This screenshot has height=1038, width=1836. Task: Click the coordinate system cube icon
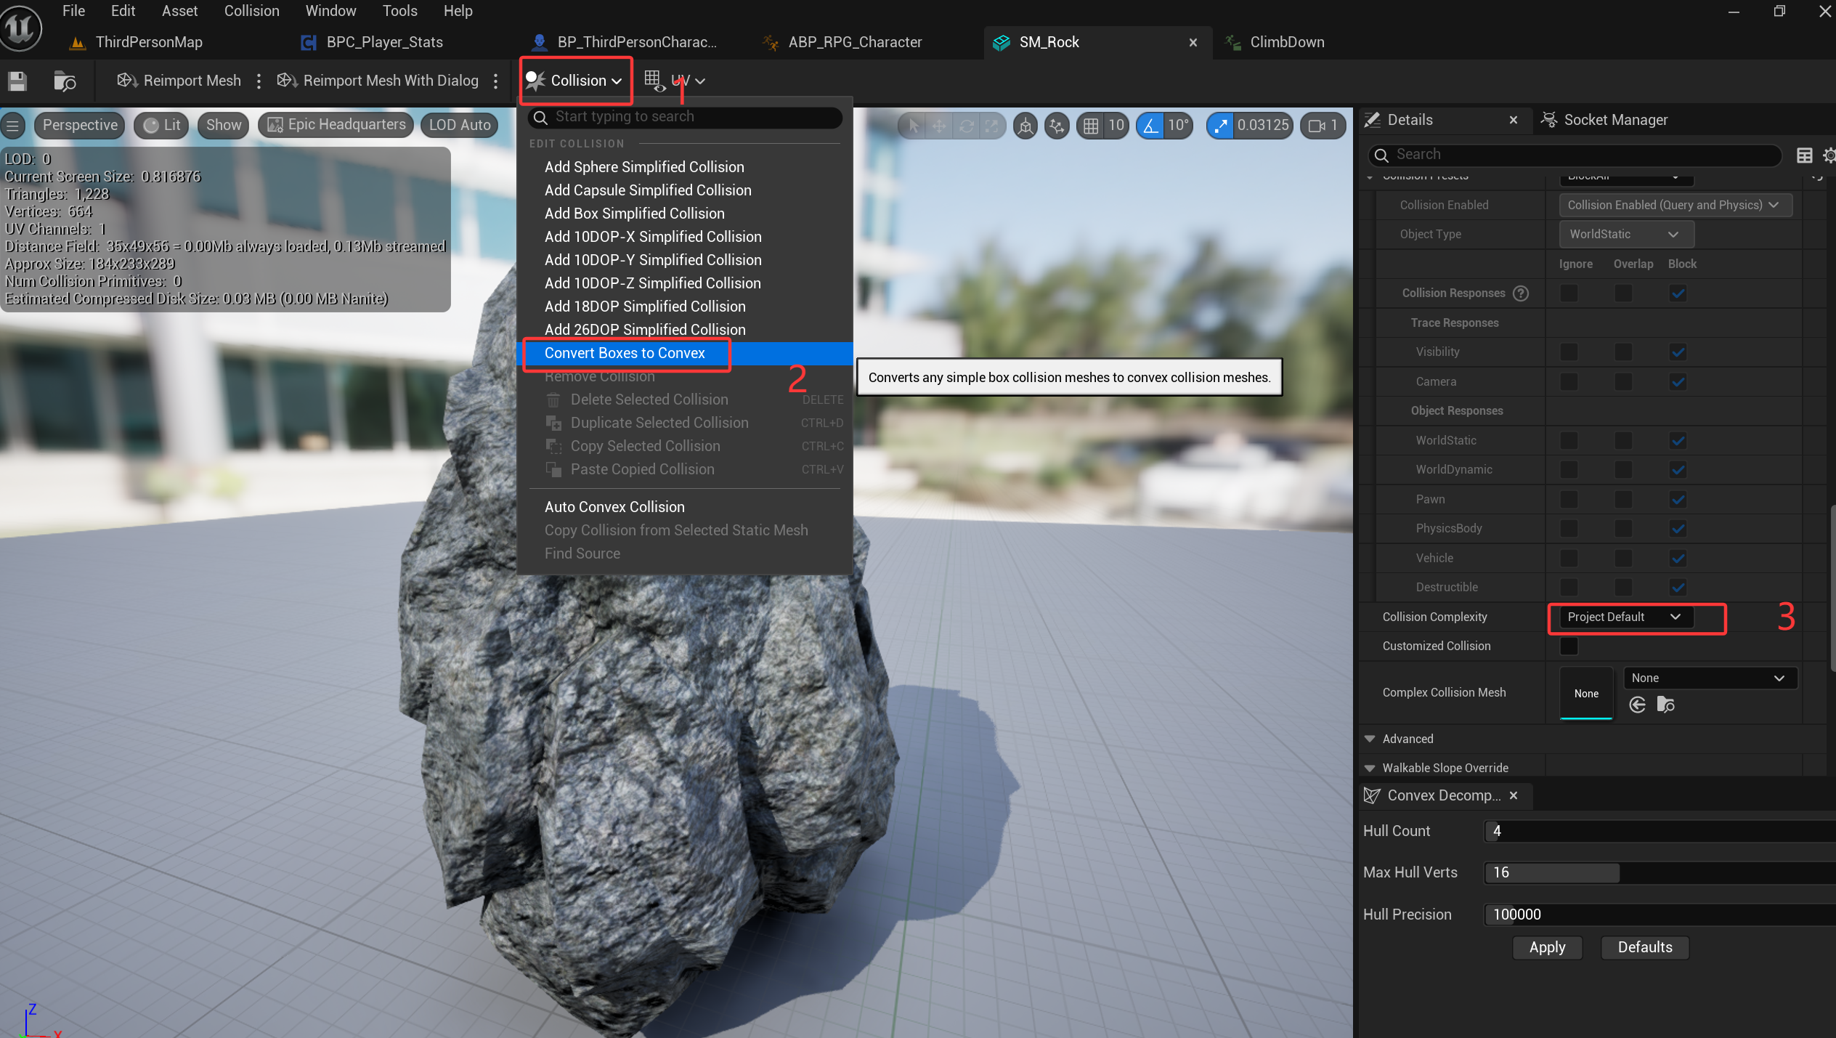(1025, 126)
